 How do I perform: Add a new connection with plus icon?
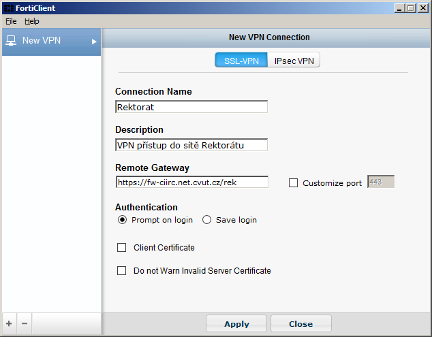[x=9, y=323]
